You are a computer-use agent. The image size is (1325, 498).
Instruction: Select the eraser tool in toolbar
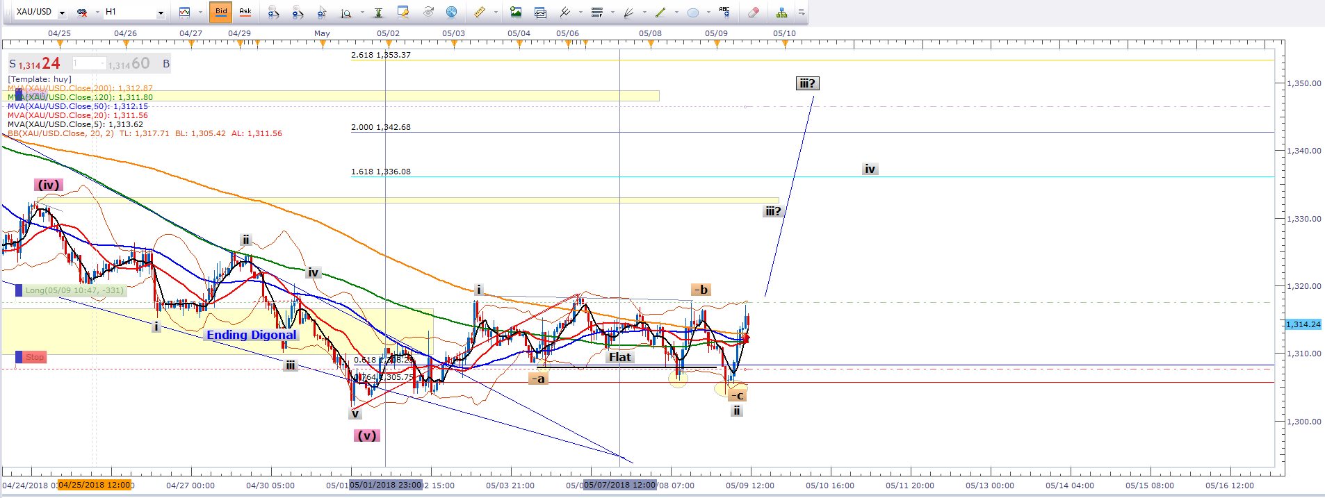click(x=753, y=12)
